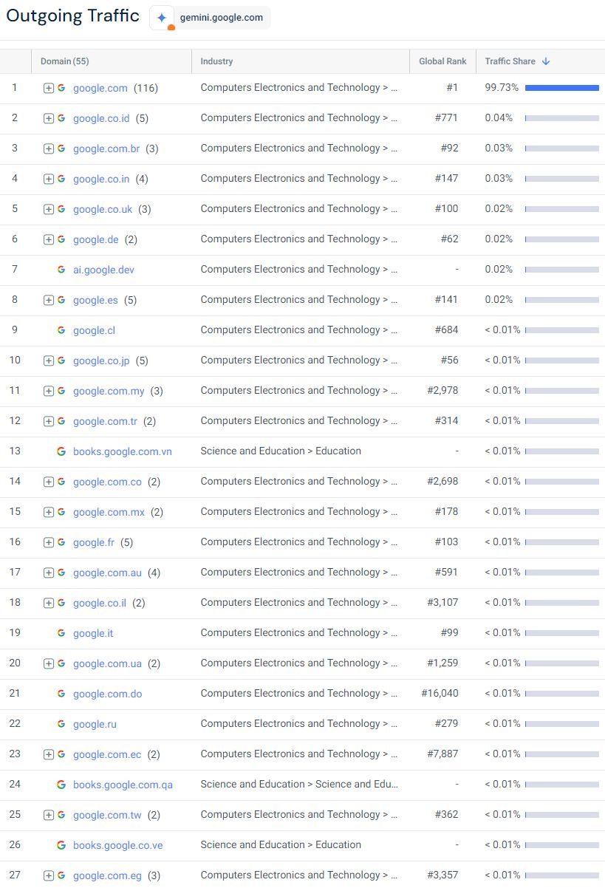Click the 99.73% traffic share value

click(x=502, y=87)
